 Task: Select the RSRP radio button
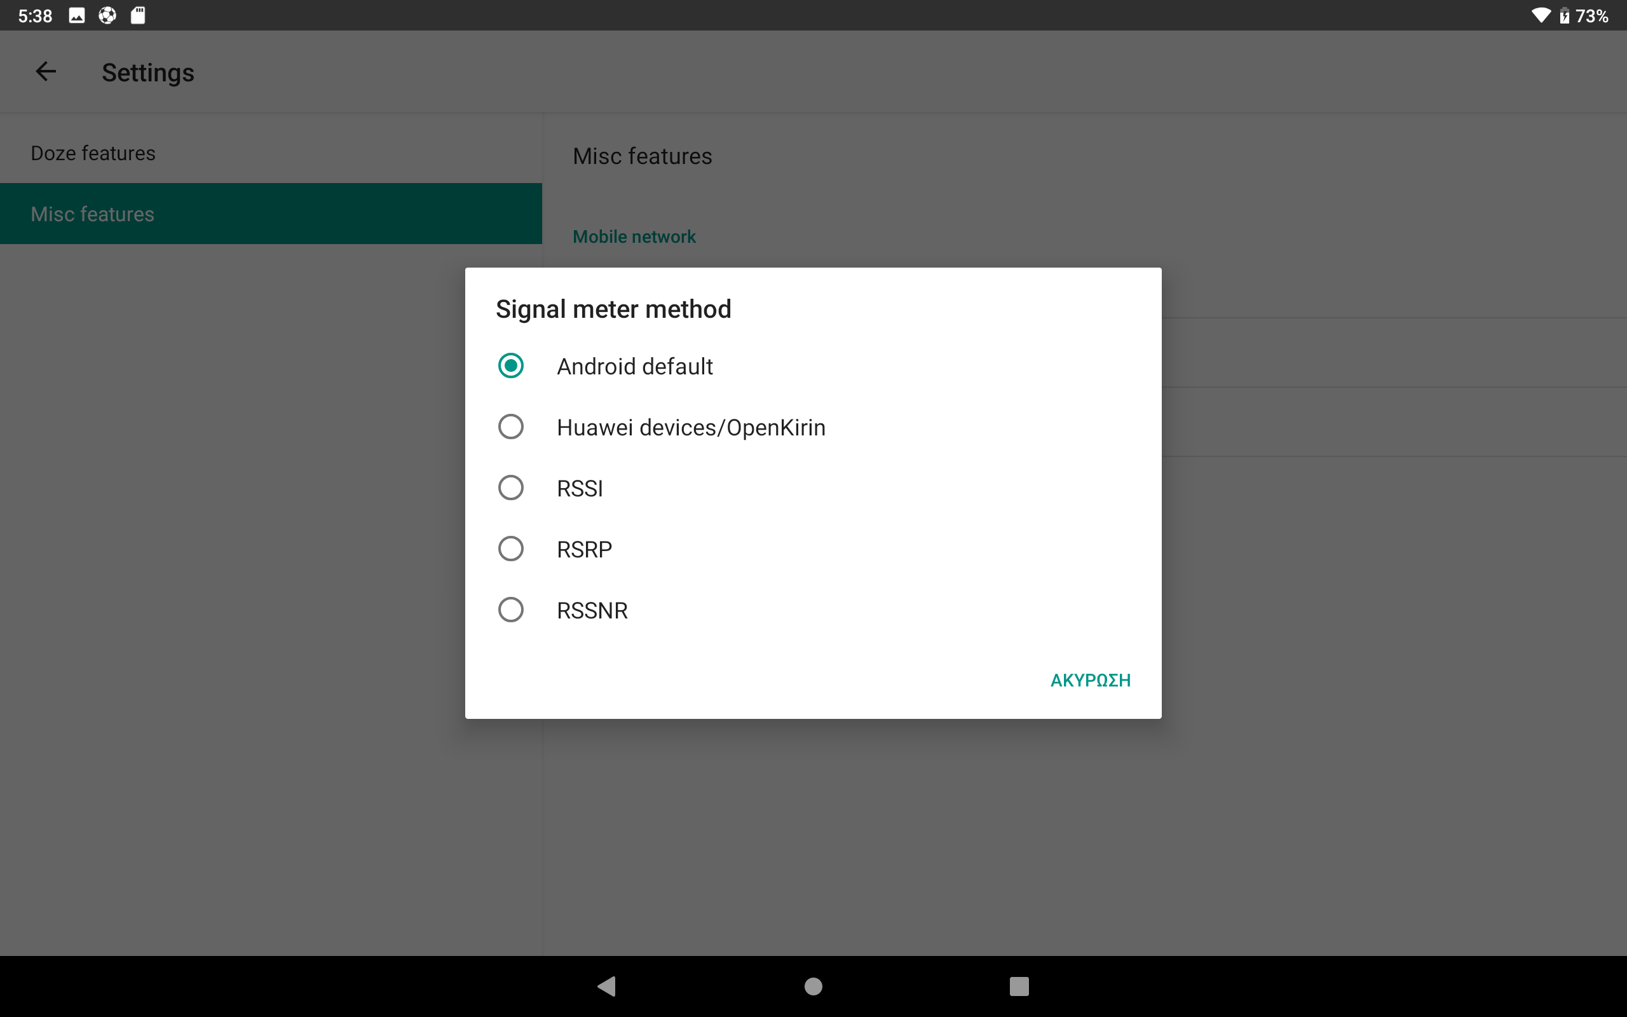[x=511, y=549]
